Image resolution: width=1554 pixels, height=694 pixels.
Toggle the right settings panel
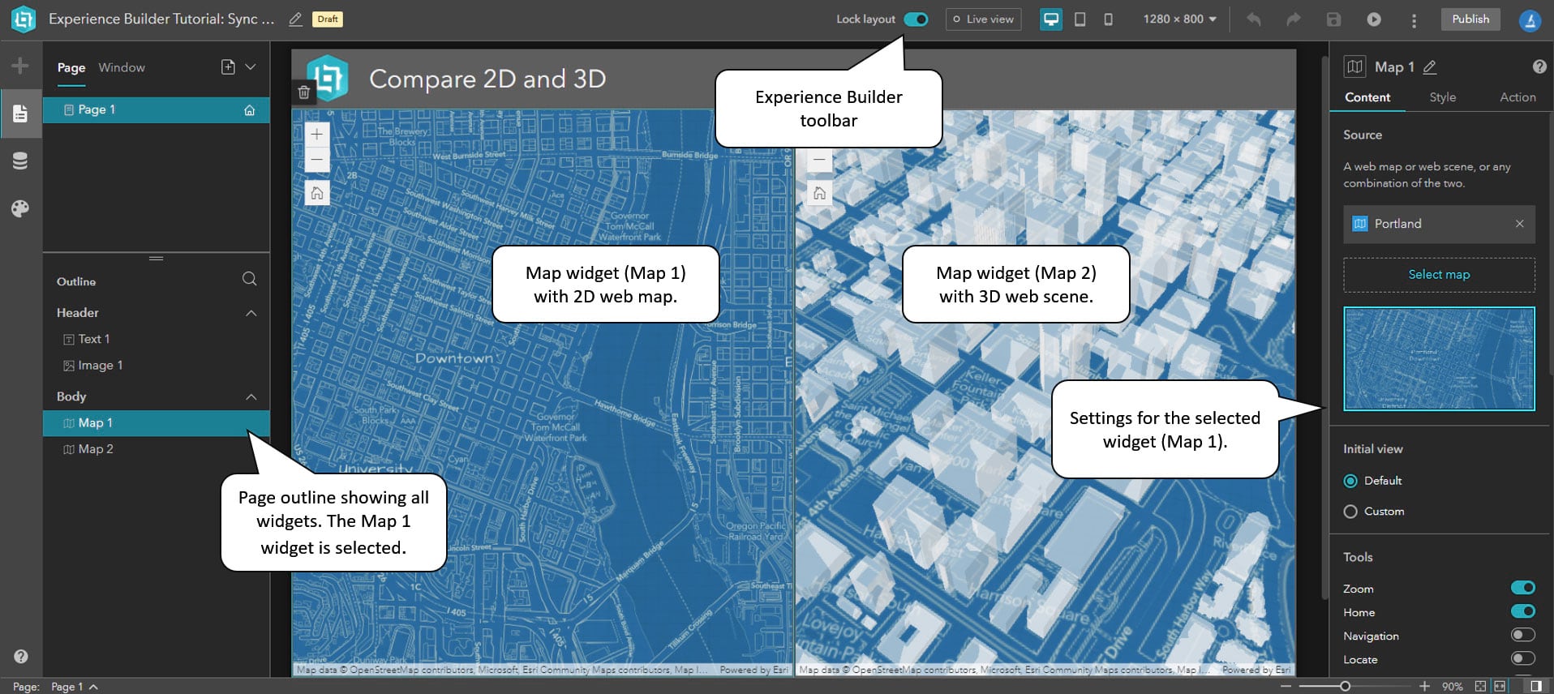(x=1535, y=687)
